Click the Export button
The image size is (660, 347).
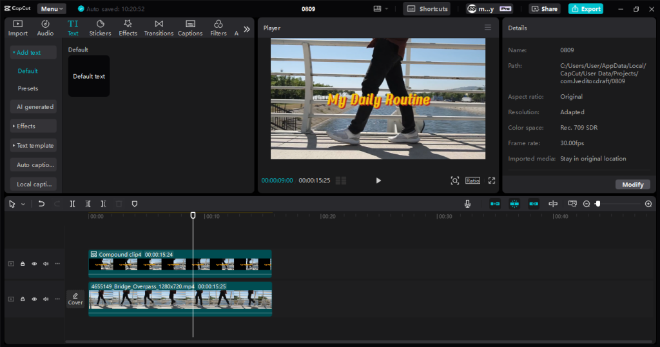click(x=585, y=9)
